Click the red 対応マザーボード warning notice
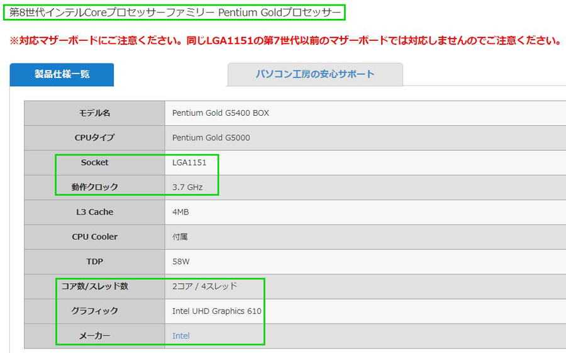 (x=285, y=40)
